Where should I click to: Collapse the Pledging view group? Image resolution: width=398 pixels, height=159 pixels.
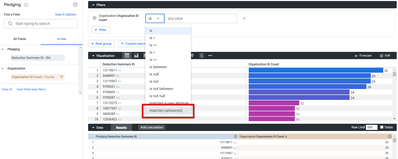pyautogui.click(x=3, y=49)
